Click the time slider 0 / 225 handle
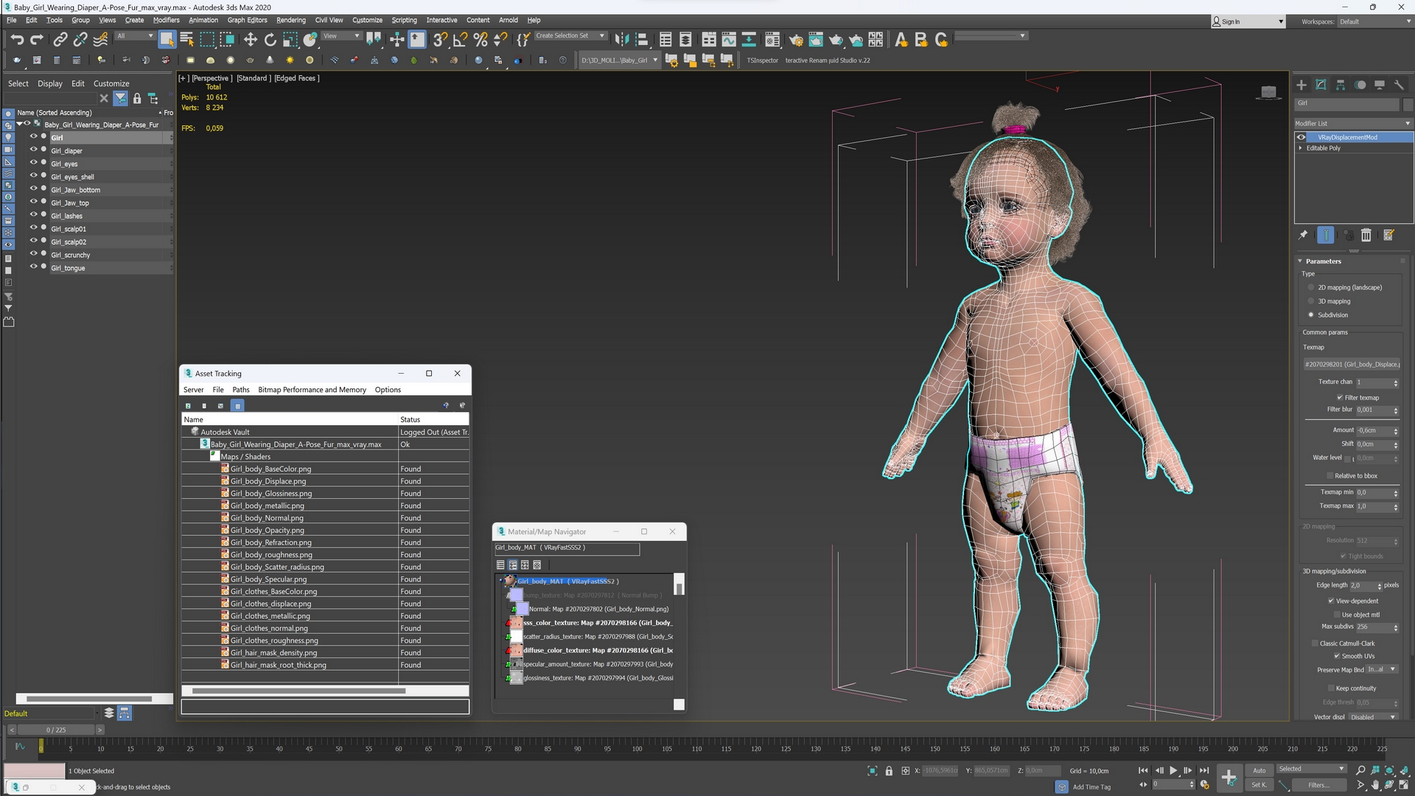1415x796 pixels. click(56, 730)
